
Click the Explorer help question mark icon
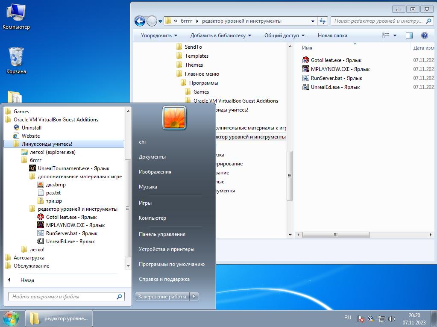[424, 35]
